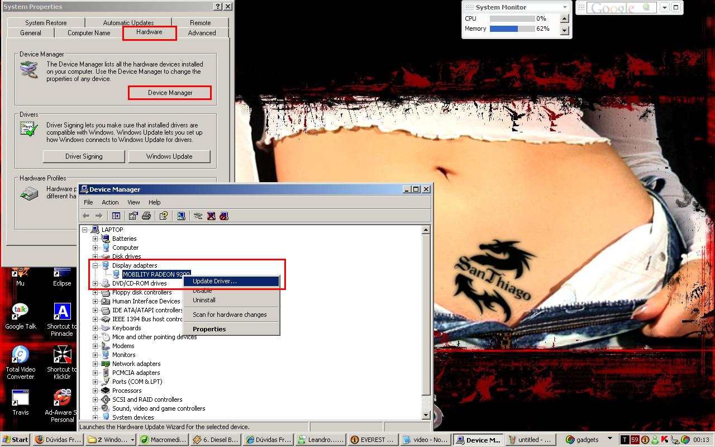Image resolution: width=715 pixels, height=447 pixels.
Task: Expand the gadgets toolbar arrow in taskbar
Action: point(609,439)
